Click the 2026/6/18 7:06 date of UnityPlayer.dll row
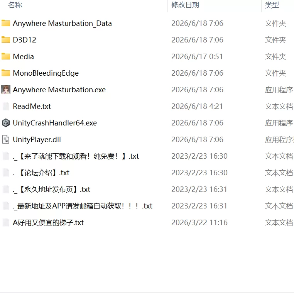This screenshot has height=293, width=294. point(197,140)
